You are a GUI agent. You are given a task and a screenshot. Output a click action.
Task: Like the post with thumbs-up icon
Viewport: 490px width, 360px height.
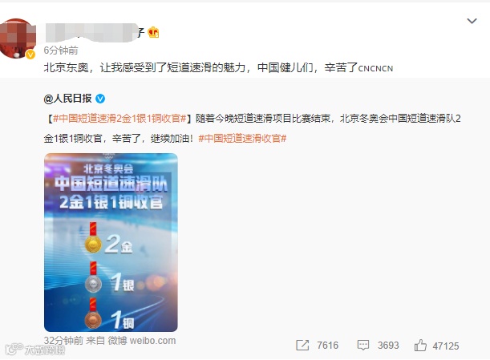point(420,346)
